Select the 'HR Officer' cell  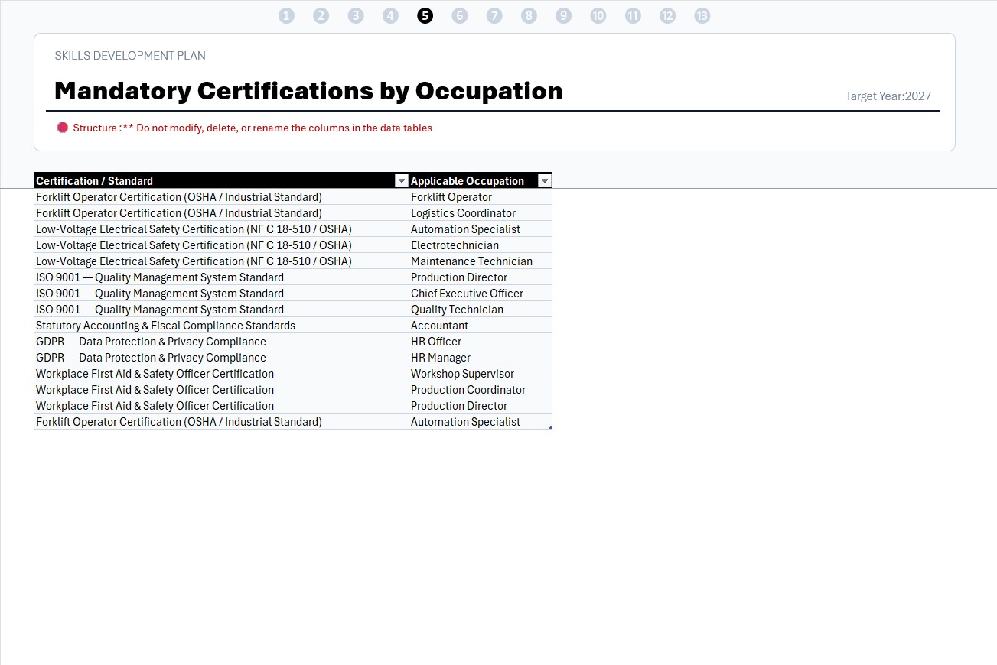coord(480,342)
